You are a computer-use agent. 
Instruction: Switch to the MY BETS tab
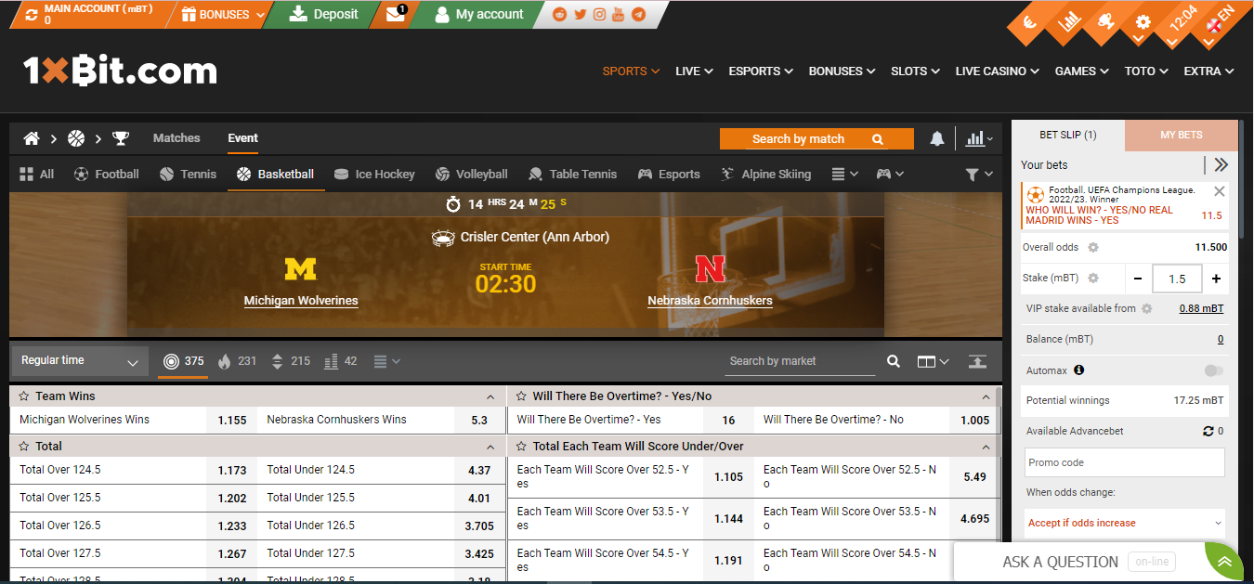(x=1181, y=135)
